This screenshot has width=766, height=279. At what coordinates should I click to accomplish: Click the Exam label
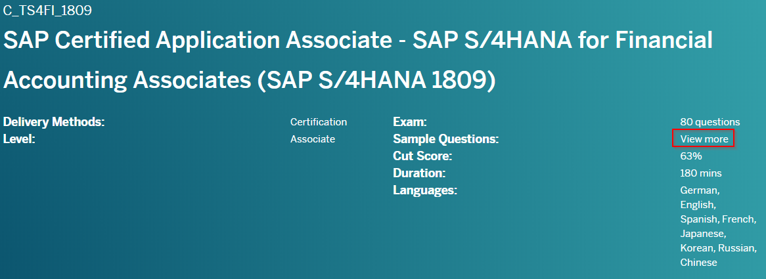pos(410,121)
